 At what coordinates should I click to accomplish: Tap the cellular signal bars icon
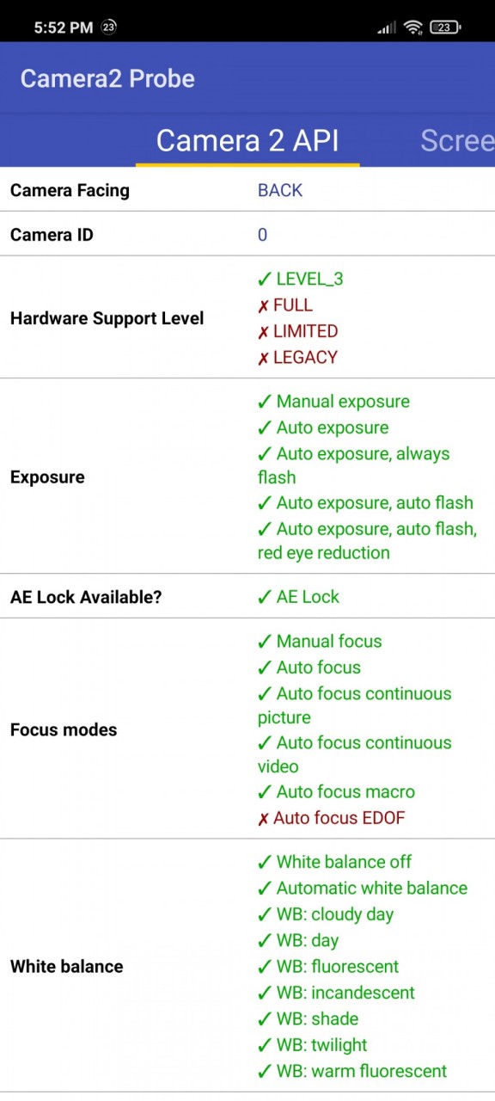[x=387, y=28]
